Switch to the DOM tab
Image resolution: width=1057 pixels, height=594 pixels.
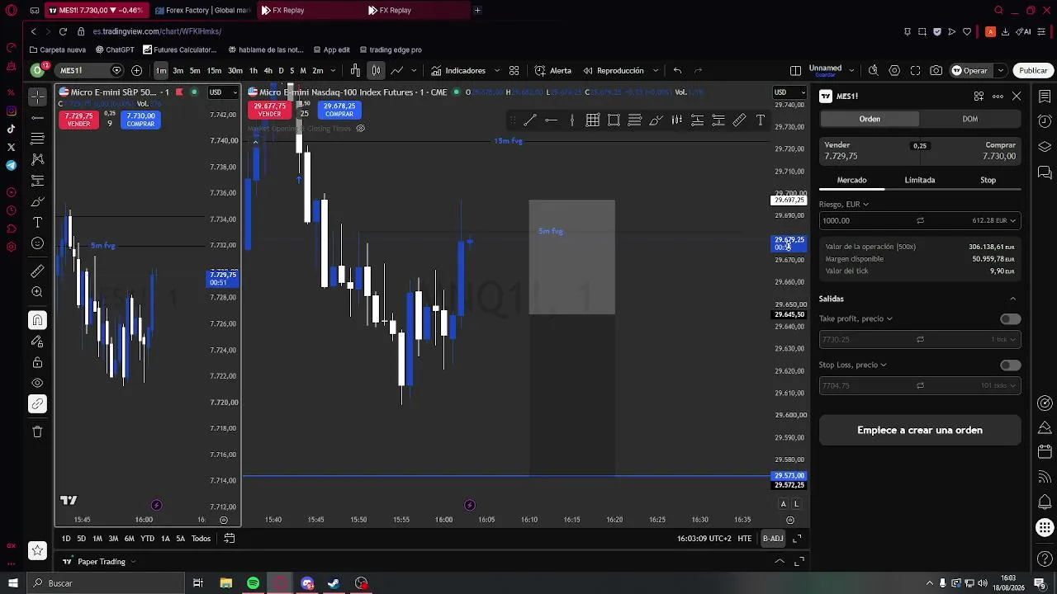(969, 119)
